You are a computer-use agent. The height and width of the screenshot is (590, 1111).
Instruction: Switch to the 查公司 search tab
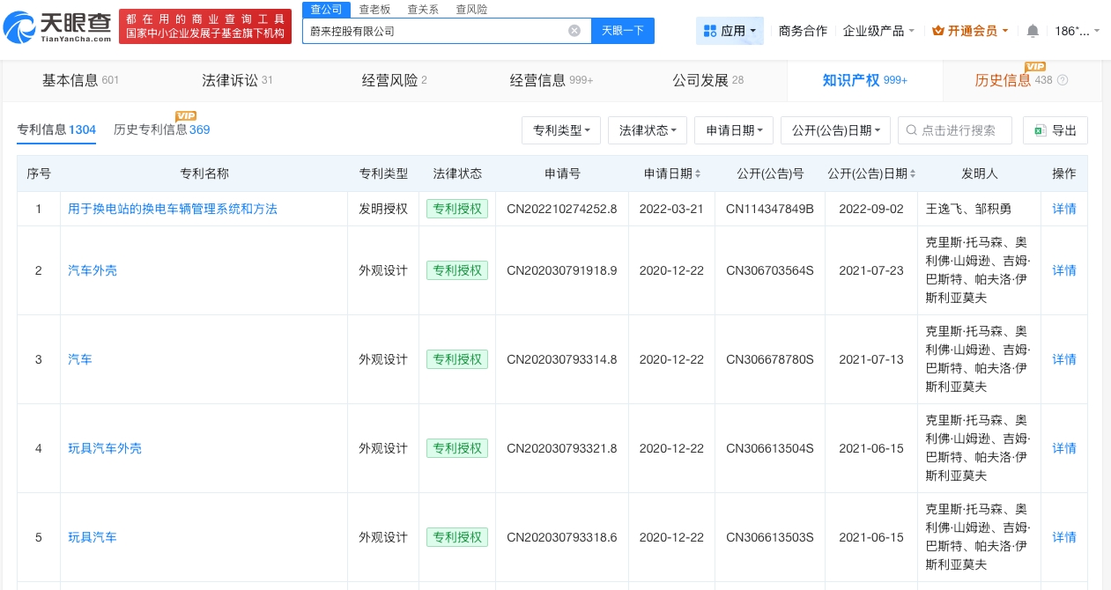click(325, 9)
